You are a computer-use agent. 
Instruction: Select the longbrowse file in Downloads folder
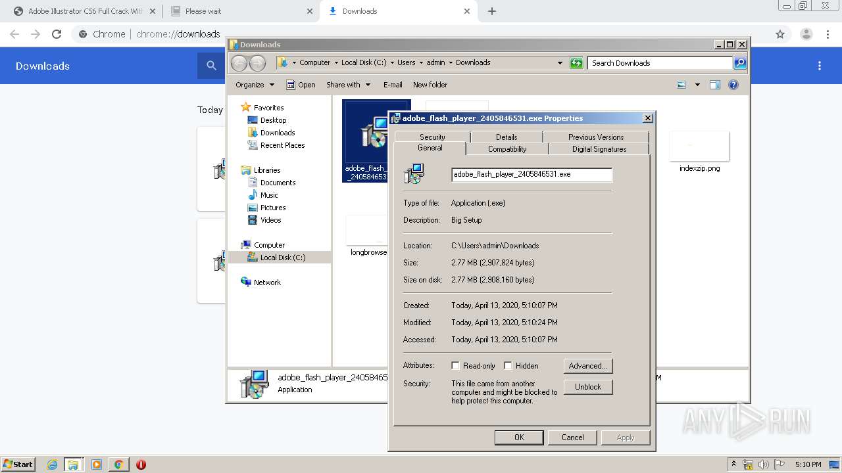pos(368,235)
